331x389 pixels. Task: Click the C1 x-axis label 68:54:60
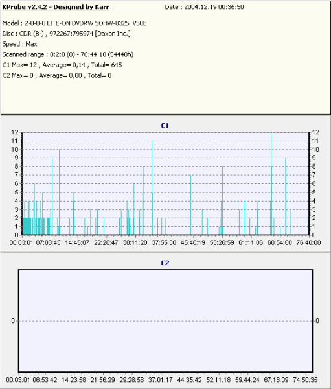279,242
